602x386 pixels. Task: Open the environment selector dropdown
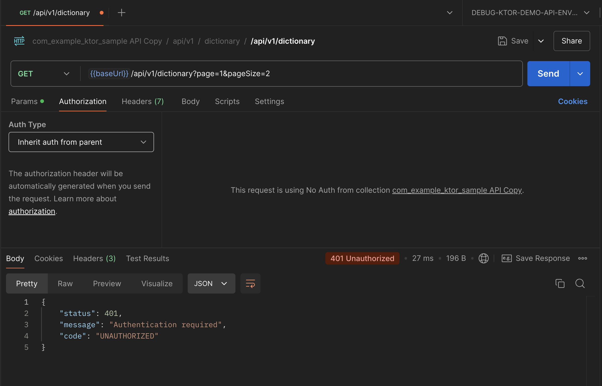(x=530, y=13)
